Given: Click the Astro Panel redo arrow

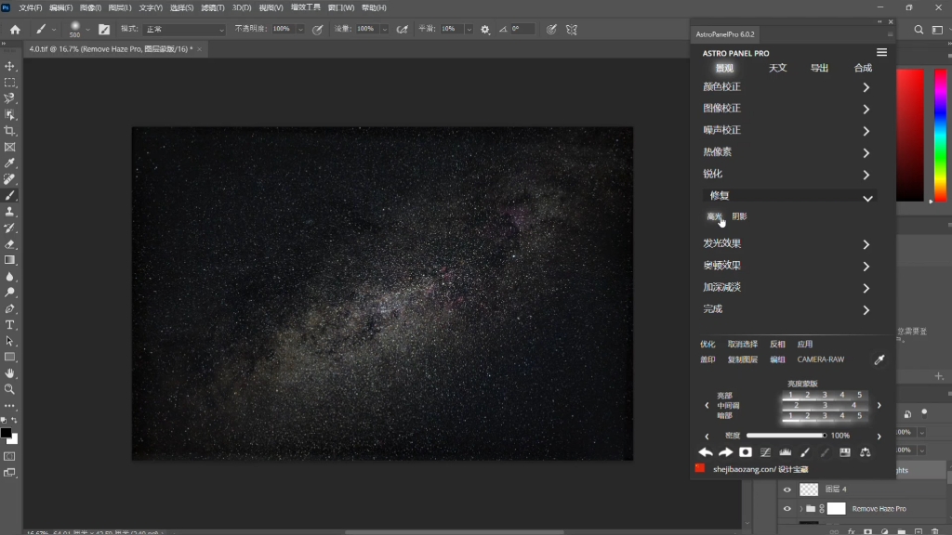Looking at the screenshot, I should (x=725, y=452).
